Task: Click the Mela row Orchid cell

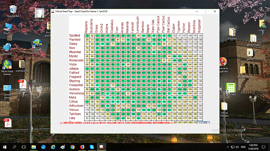Action: [102, 98]
